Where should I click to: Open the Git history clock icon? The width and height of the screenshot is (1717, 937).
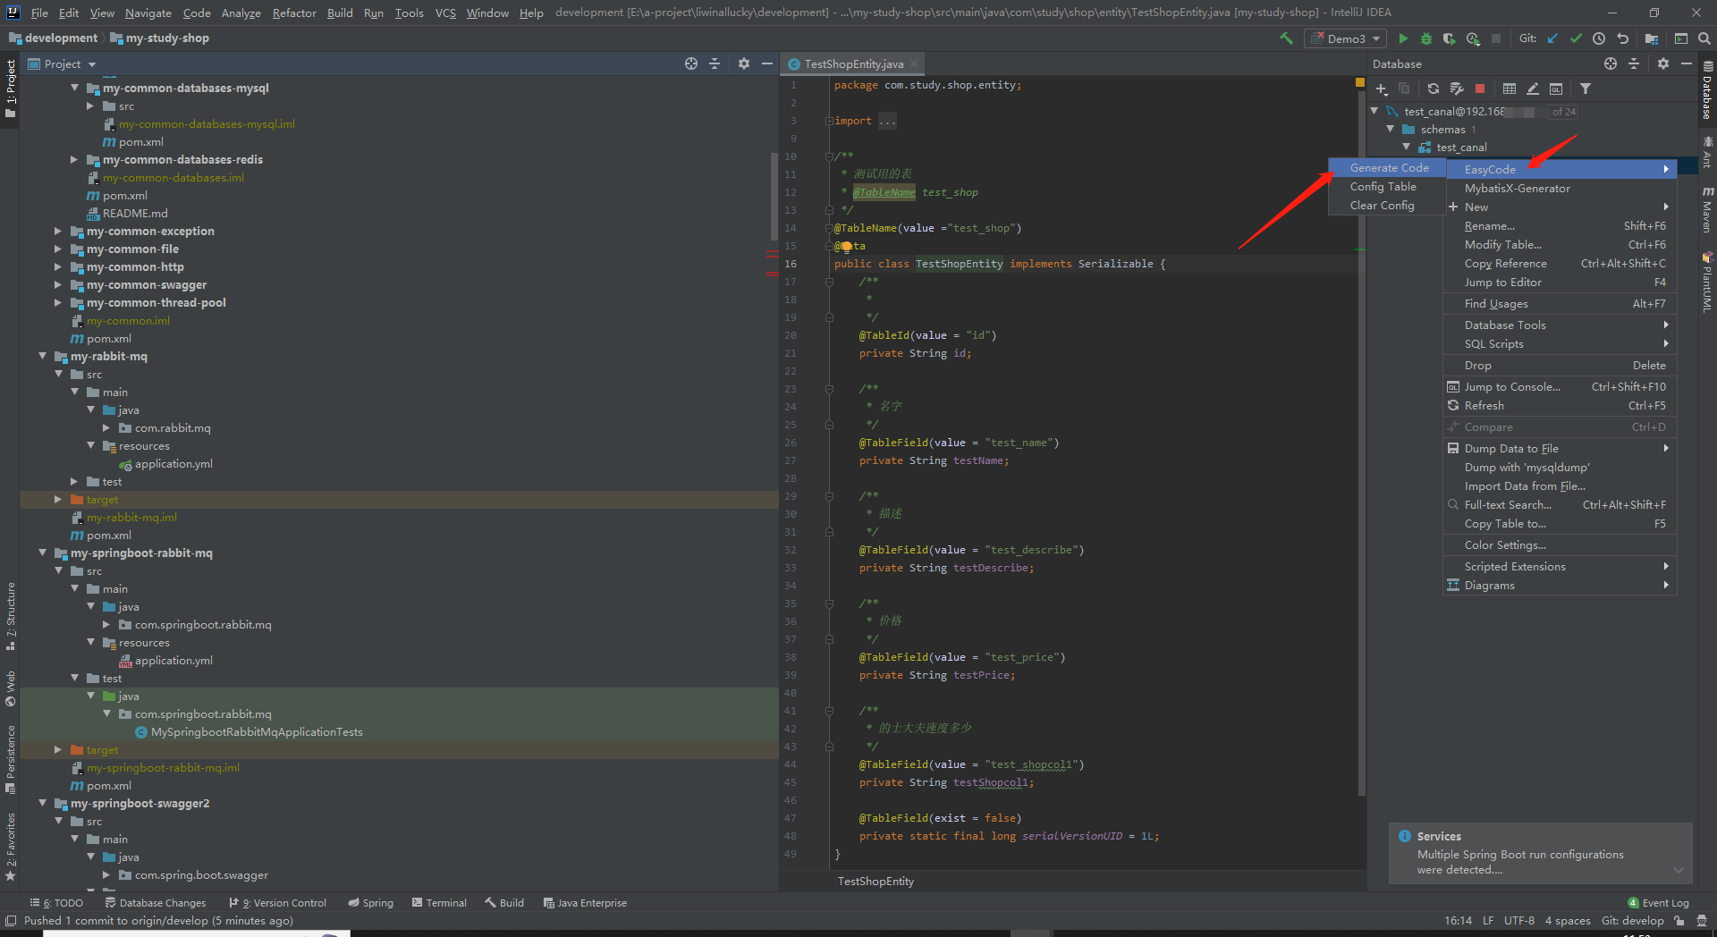point(1599,38)
